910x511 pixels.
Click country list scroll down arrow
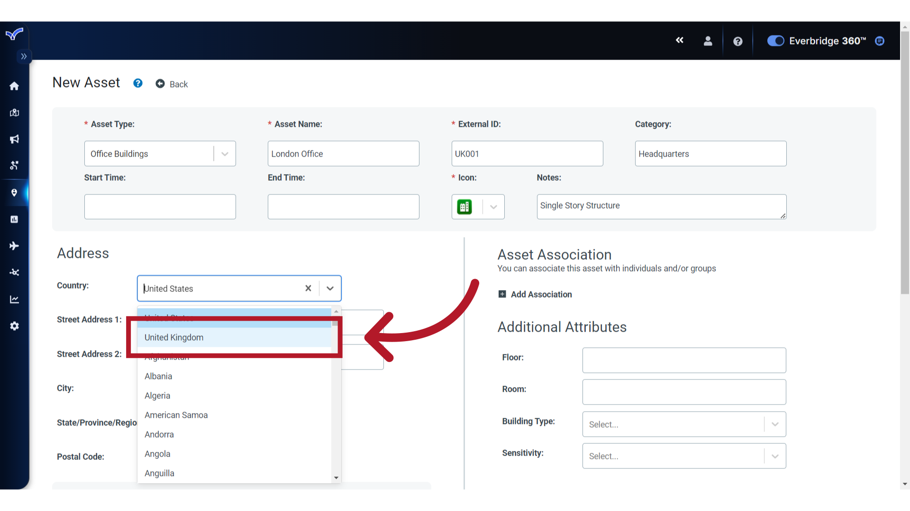tap(337, 478)
